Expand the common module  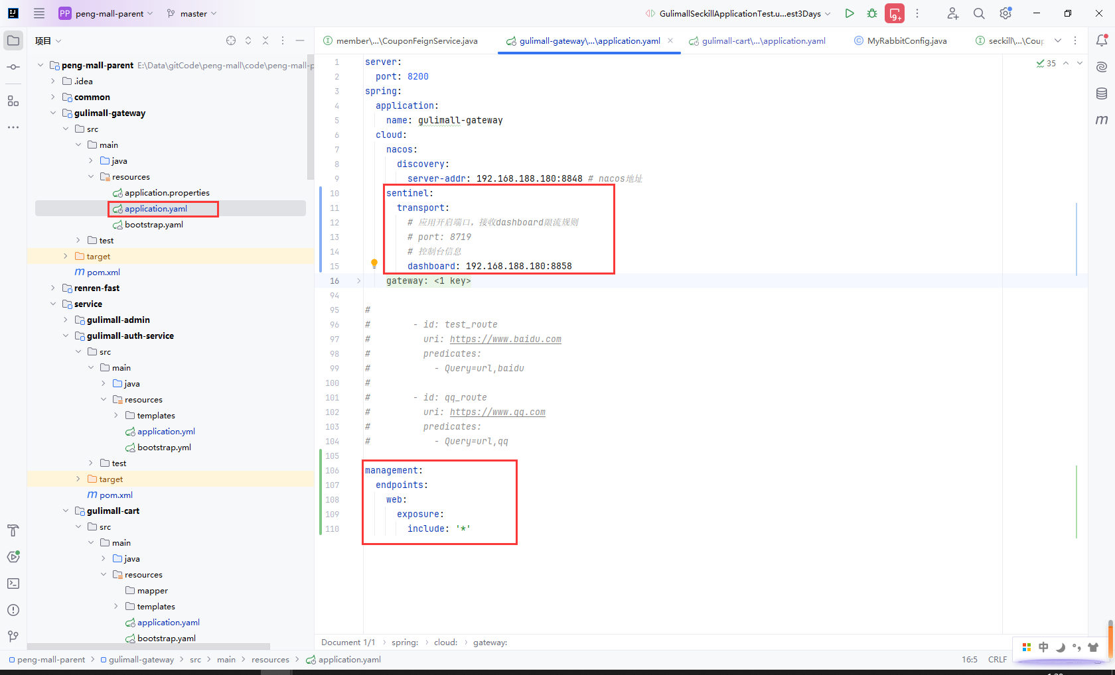(x=53, y=97)
